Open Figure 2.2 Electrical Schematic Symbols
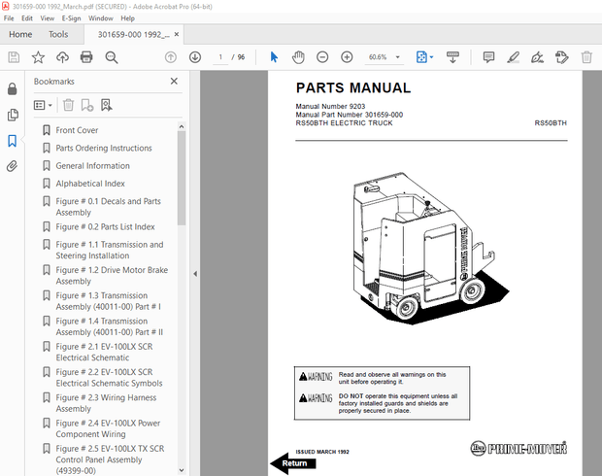Image resolution: width=602 pixels, height=476 pixels. (x=109, y=378)
